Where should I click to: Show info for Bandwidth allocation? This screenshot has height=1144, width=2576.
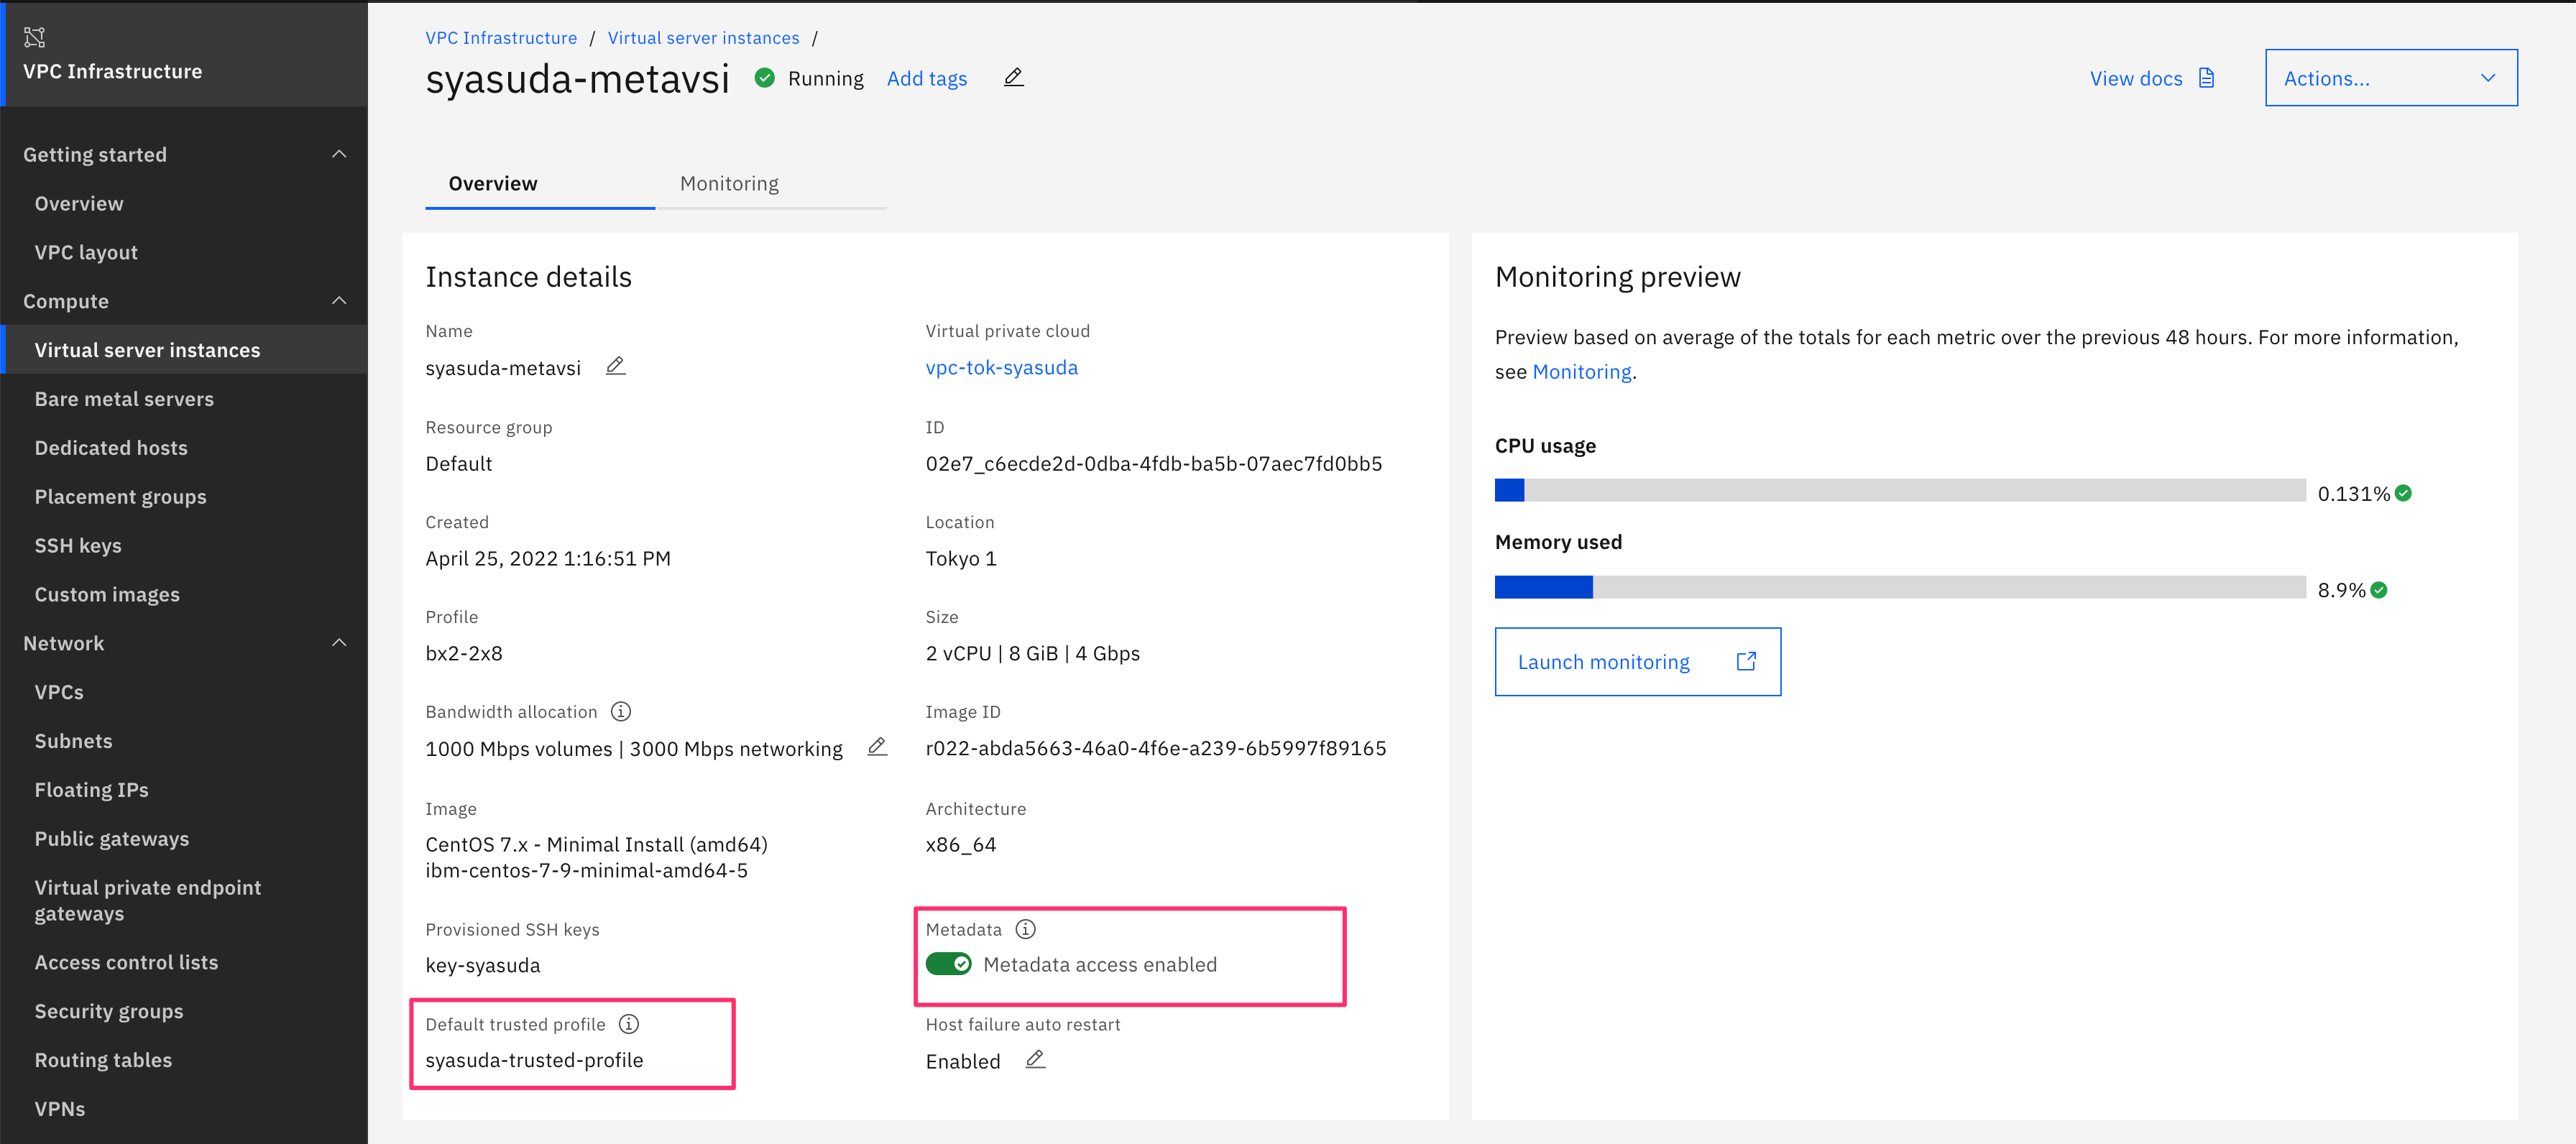621,711
